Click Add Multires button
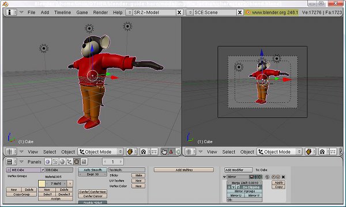346x207 pixels. [x=184, y=170]
